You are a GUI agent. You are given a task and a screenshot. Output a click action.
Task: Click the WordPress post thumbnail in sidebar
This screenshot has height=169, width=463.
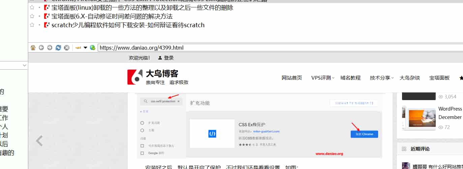click(x=419, y=118)
